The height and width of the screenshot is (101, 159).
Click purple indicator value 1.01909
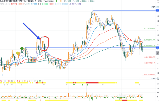pyautogui.click(x=71, y=4)
